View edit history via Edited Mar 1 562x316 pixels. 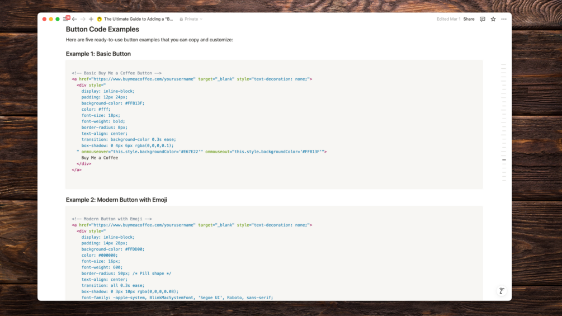point(448,19)
